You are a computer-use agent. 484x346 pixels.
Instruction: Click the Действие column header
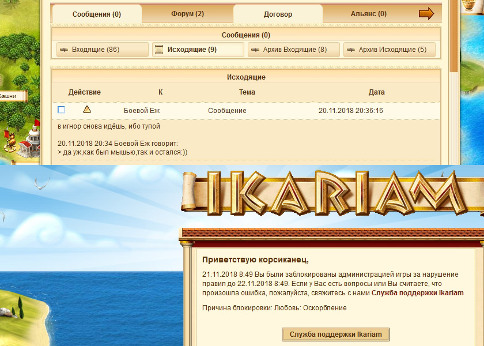coord(85,92)
